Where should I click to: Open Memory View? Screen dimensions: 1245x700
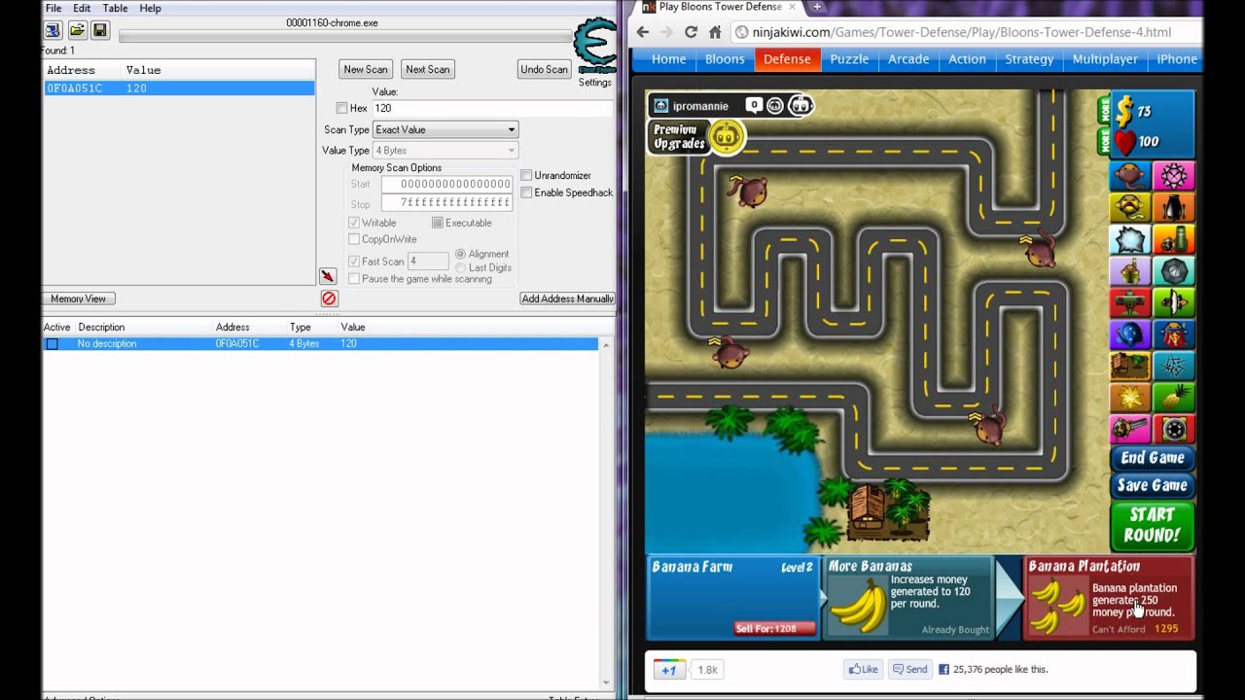pyautogui.click(x=79, y=298)
